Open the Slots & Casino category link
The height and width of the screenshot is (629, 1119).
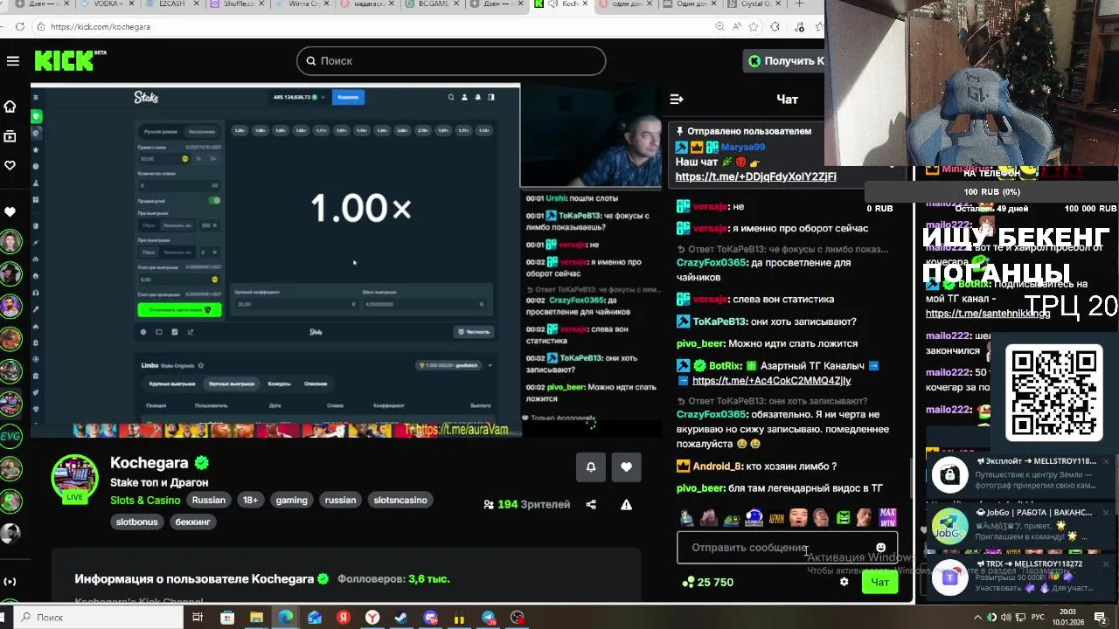[x=145, y=501]
